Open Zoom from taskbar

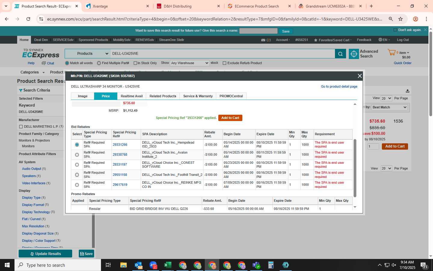[x=153, y=265]
